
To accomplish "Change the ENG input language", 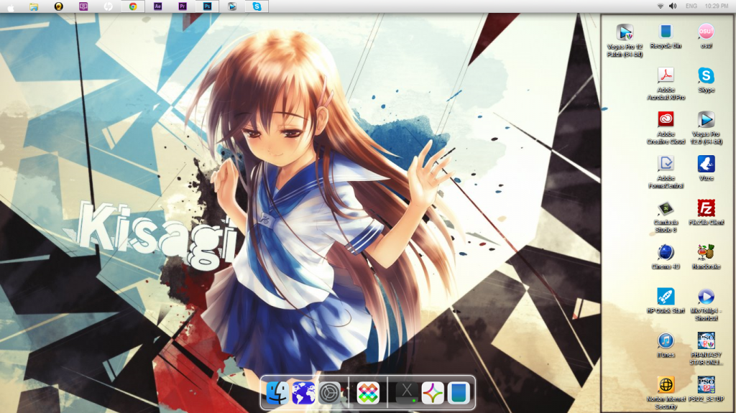I will (x=691, y=6).
